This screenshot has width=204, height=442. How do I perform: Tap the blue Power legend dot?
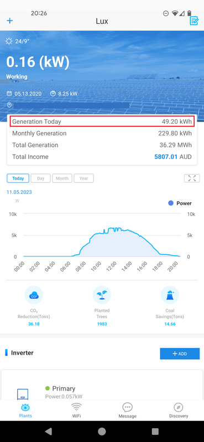(171, 203)
